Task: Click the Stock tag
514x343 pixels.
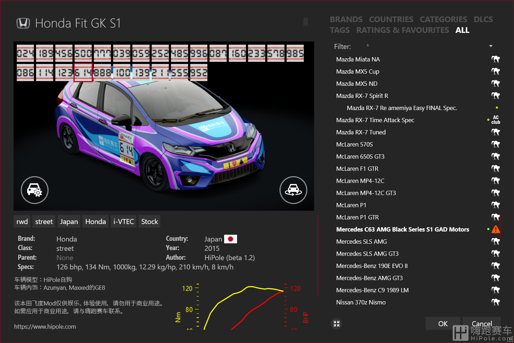Action: pos(150,222)
